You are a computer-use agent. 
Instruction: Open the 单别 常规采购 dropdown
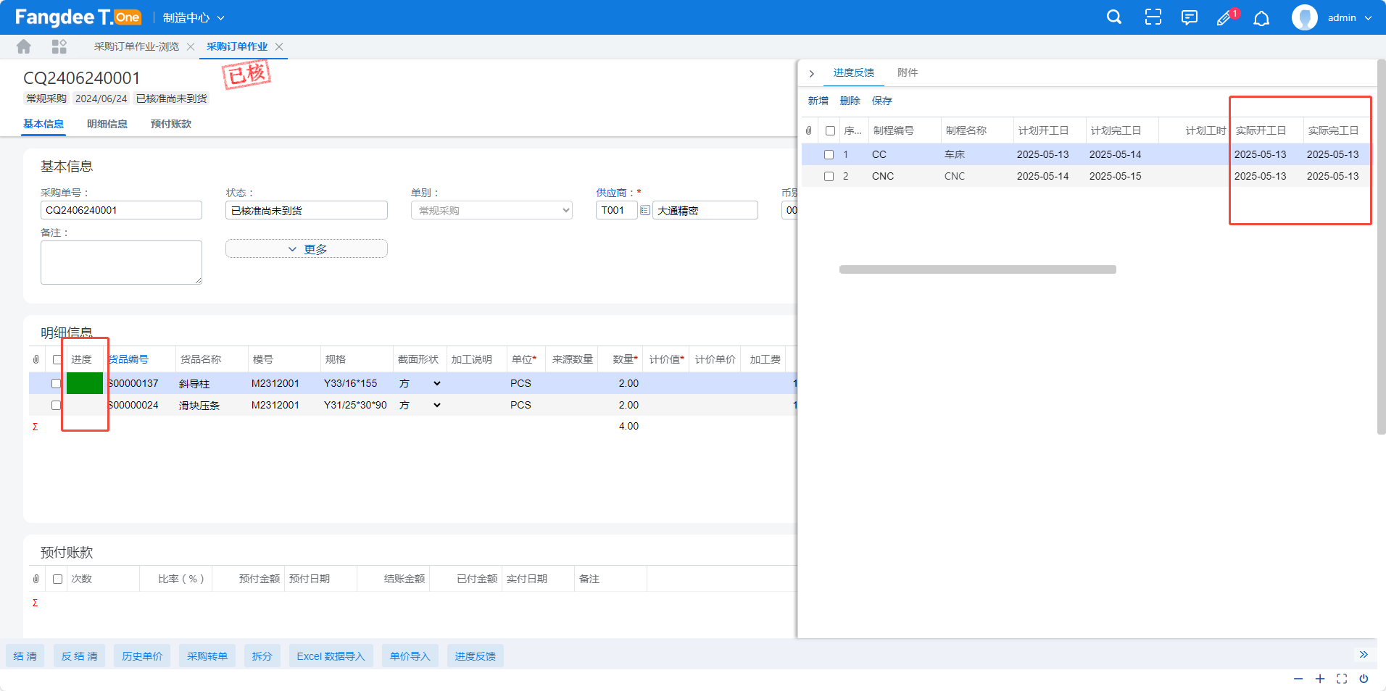coord(491,210)
